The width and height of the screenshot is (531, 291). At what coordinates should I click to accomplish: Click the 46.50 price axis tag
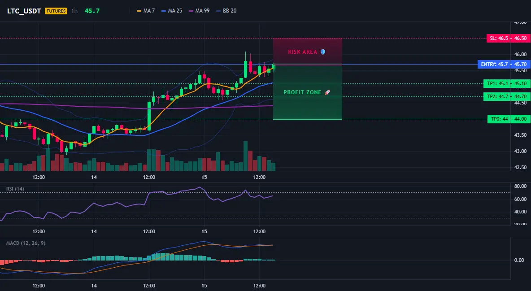(x=521, y=38)
